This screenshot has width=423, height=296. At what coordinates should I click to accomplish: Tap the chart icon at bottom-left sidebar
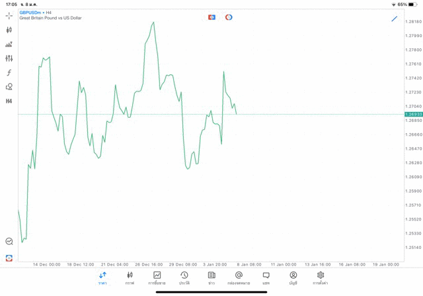(x=9, y=242)
